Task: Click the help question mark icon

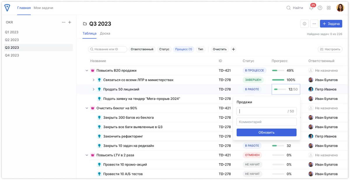Action: [x=320, y=8]
